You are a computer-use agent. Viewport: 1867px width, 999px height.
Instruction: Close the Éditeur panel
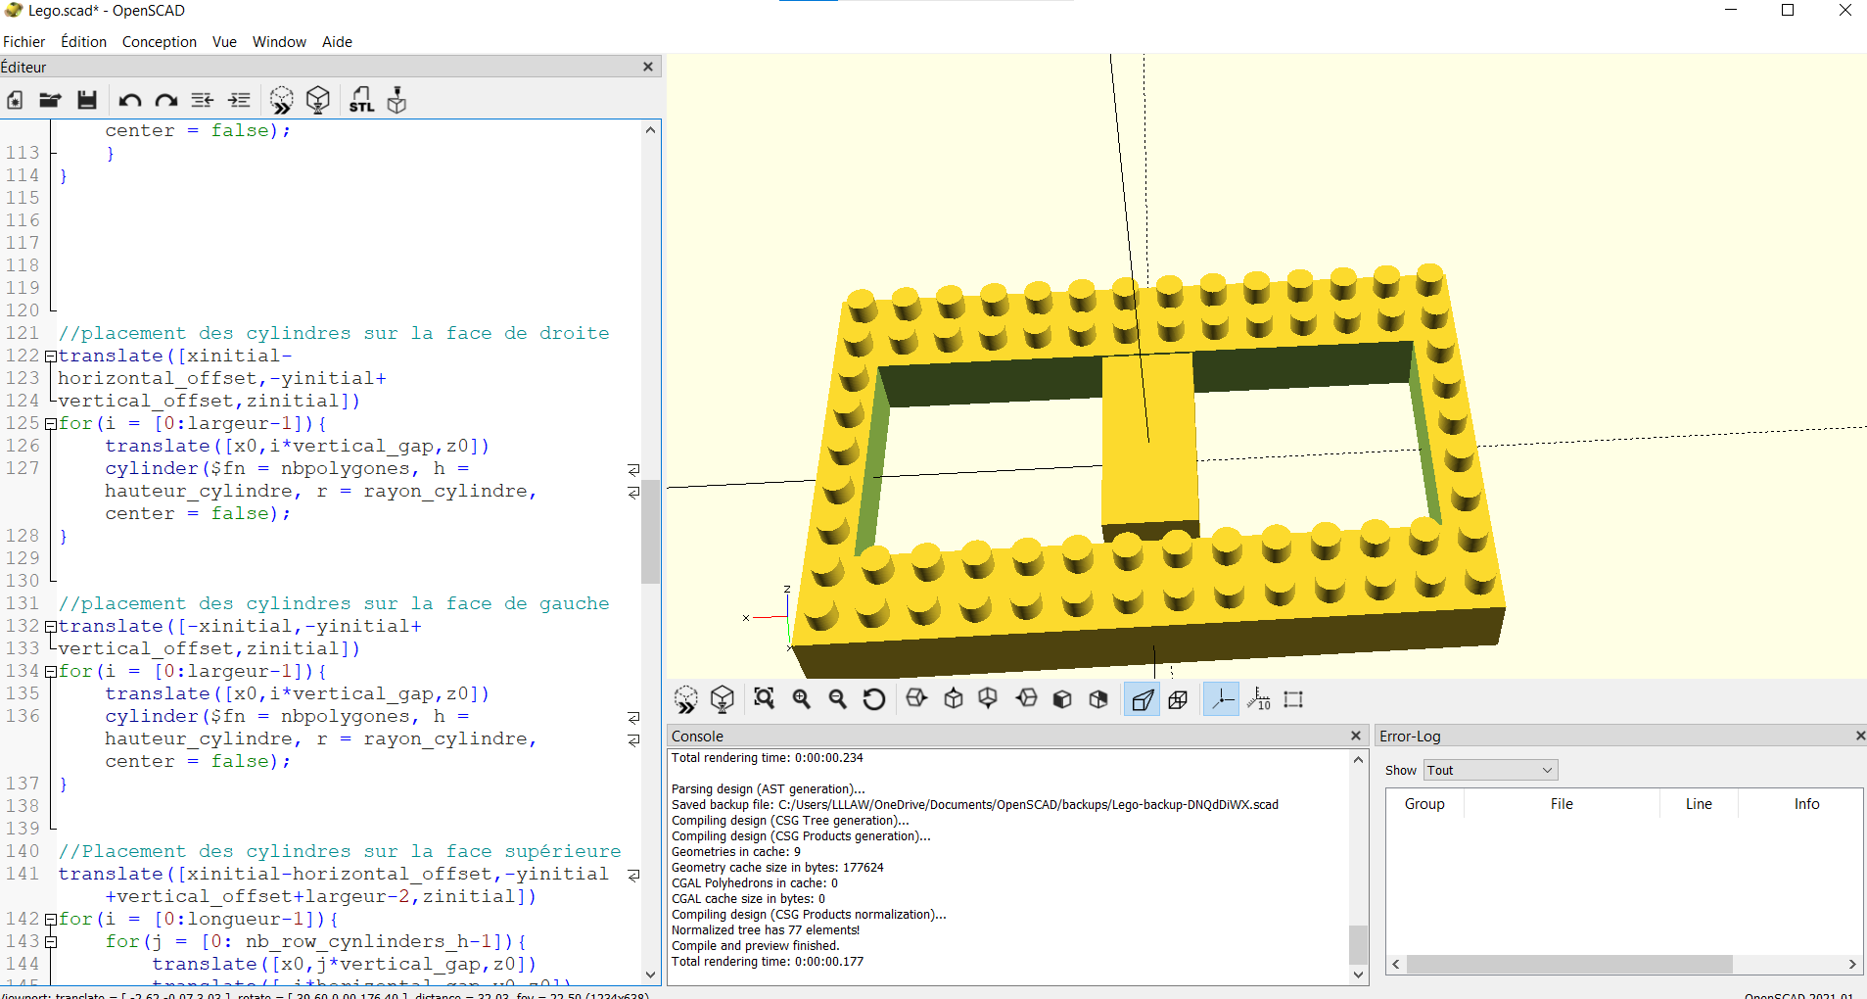click(647, 67)
